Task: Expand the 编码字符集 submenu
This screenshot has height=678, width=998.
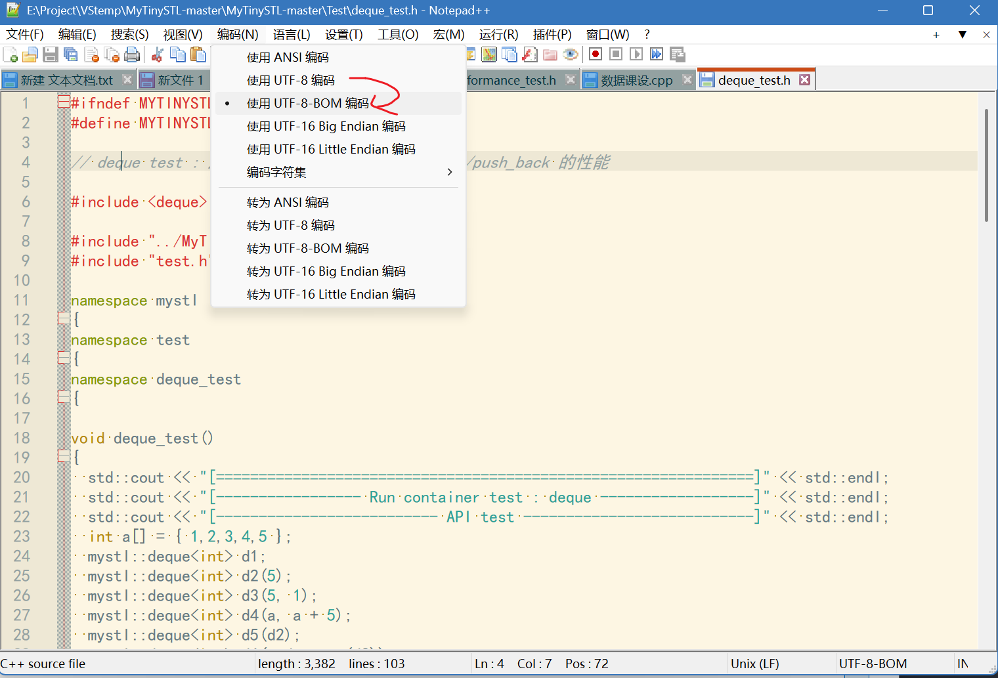Action: pos(276,172)
